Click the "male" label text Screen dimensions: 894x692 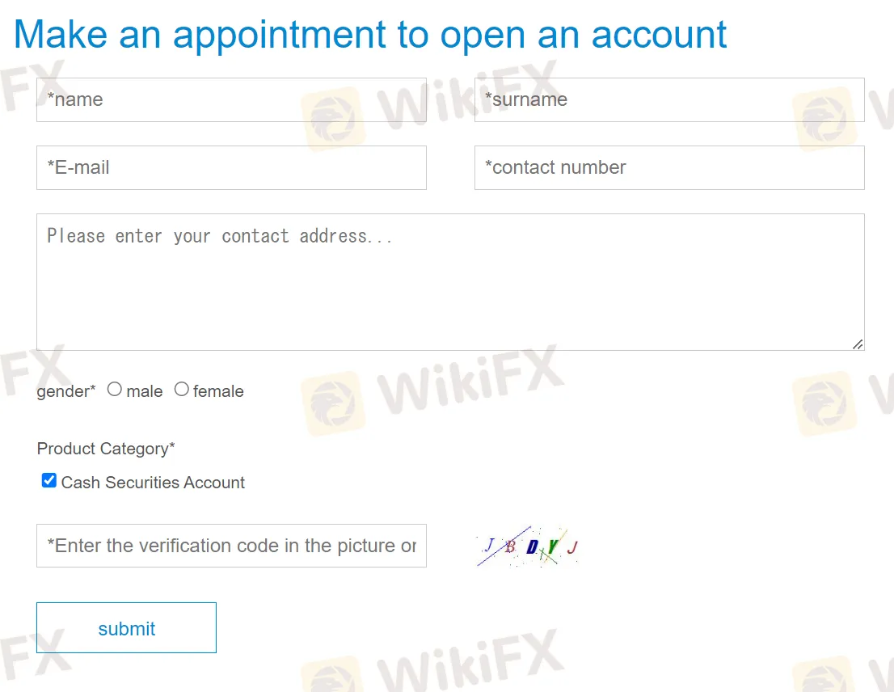point(144,391)
